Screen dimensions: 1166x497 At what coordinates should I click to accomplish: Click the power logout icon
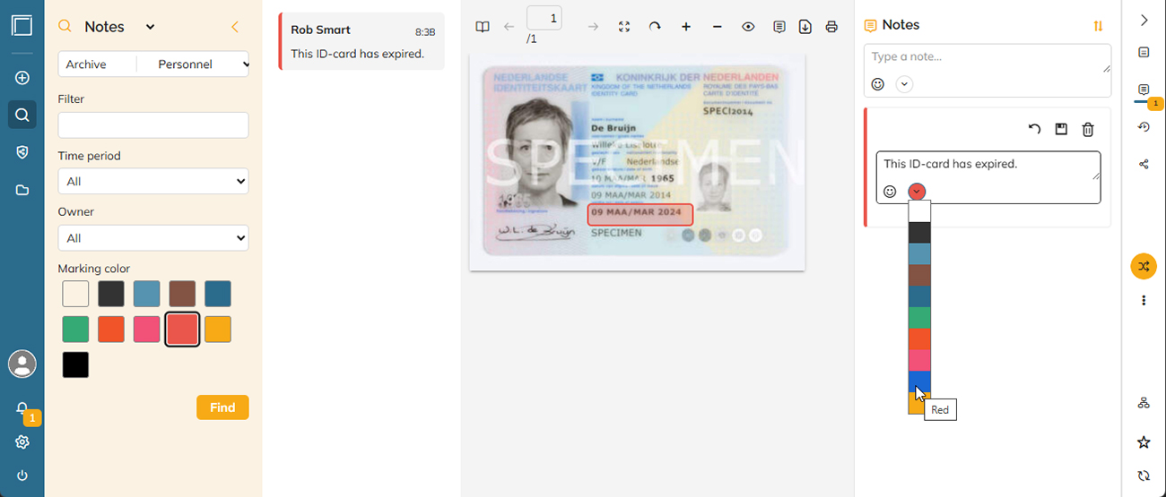(22, 476)
